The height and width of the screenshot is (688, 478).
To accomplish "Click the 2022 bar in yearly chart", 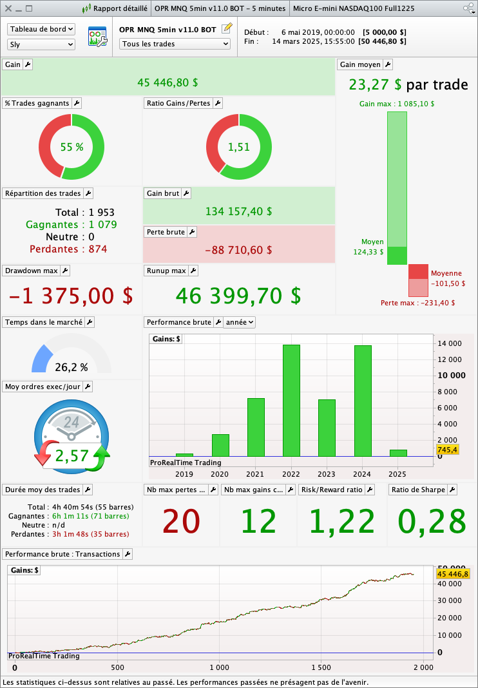I will click(291, 400).
